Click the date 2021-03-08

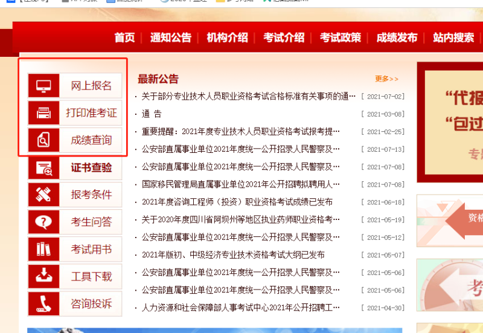click(x=383, y=114)
